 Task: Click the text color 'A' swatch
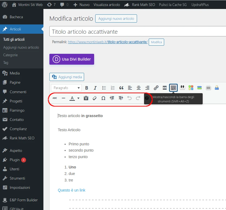pyautogui.click(x=72, y=98)
